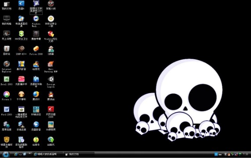Open the 360安全卫士 green shield icon
Screen dimensions: 251x158
pos(21,35)
